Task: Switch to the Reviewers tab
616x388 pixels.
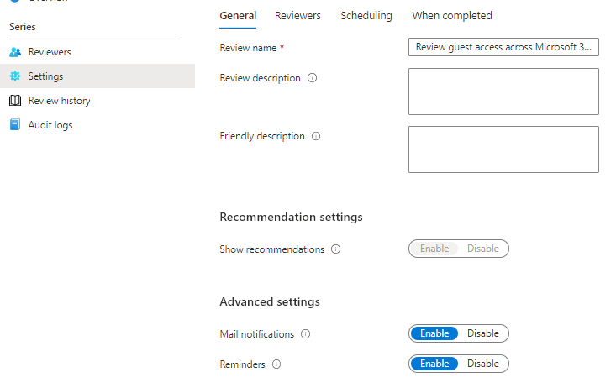Action: coord(297,16)
